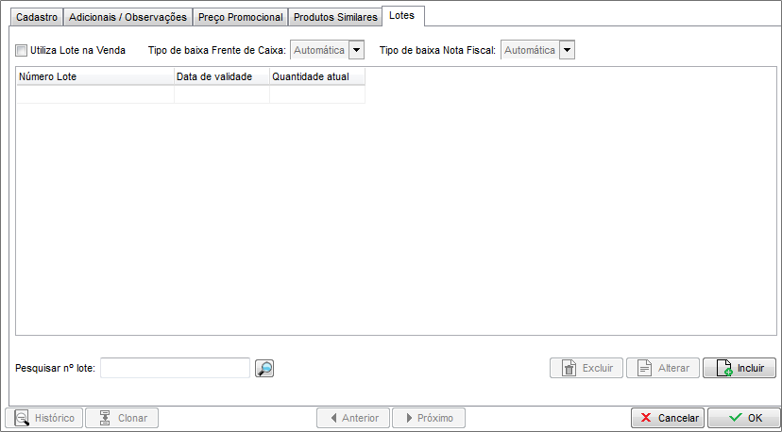Viewport: 782px width, 432px height.
Task: Confirm with the OK button
Action: coord(744,418)
